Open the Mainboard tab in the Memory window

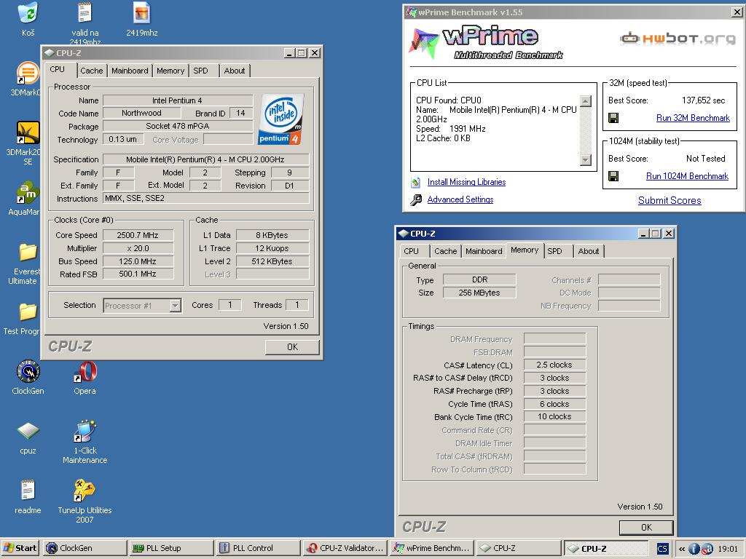click(484, 251)
